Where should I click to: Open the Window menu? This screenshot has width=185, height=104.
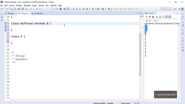[x=53, y=5]
